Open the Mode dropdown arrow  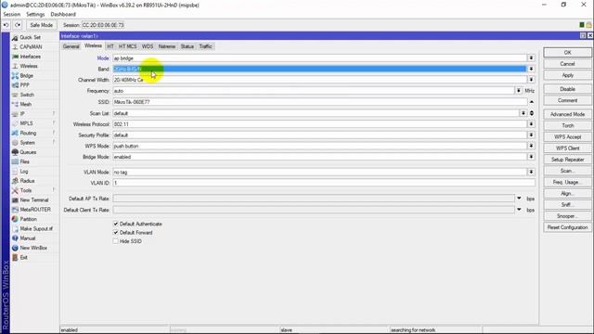(531, 58)
